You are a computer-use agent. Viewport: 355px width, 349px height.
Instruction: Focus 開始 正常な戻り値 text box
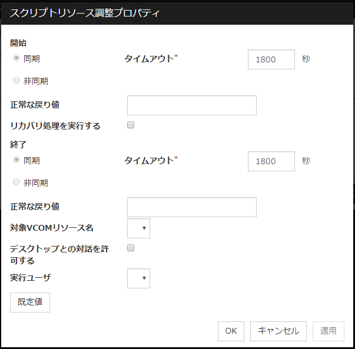[x=192, y=105]
